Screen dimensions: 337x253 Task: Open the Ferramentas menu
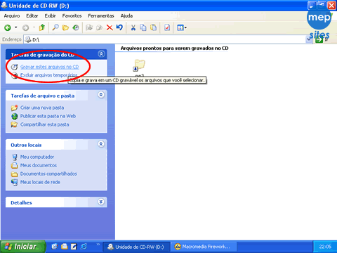pyautogui.click(x=101, y=15)
